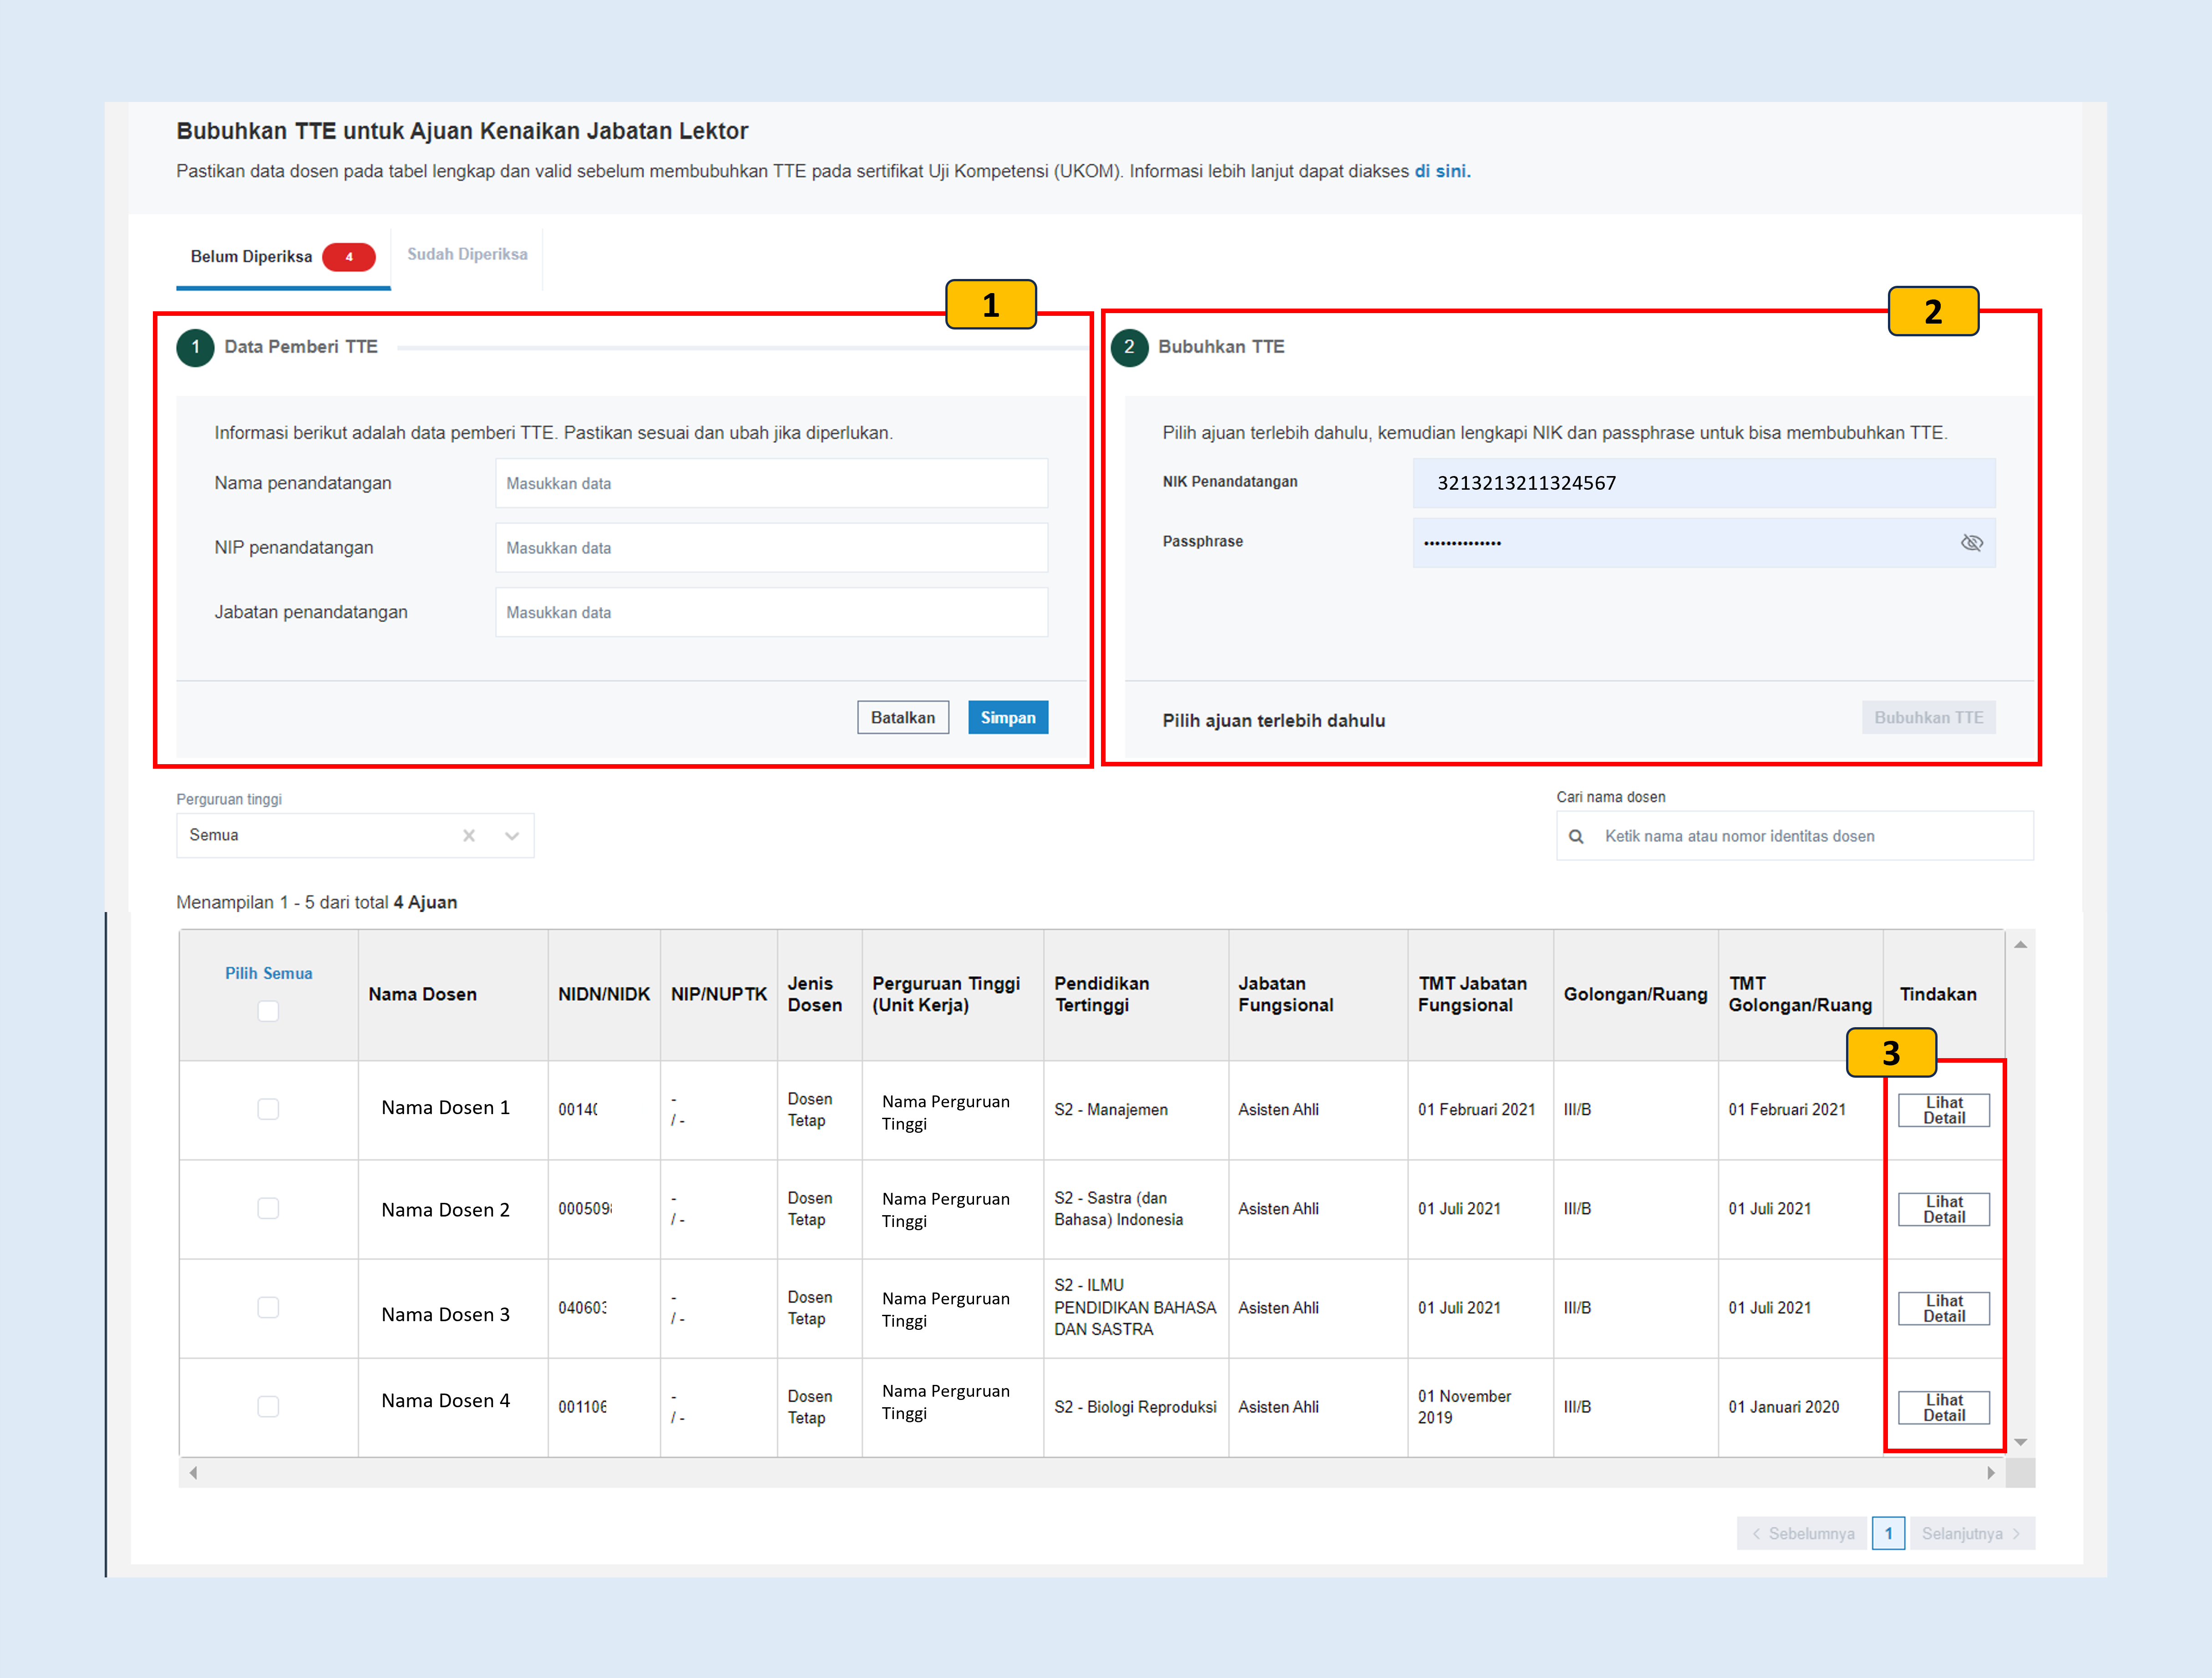
Task: Focus the Nama penandatangan field
Action: (771, 483)
